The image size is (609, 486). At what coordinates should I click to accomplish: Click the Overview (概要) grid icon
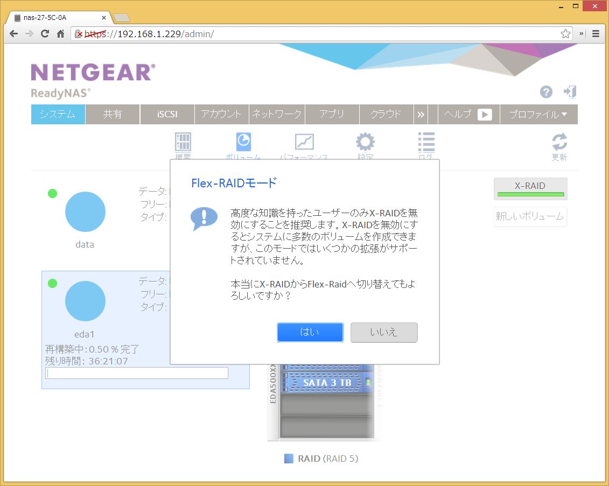point(183,142)
